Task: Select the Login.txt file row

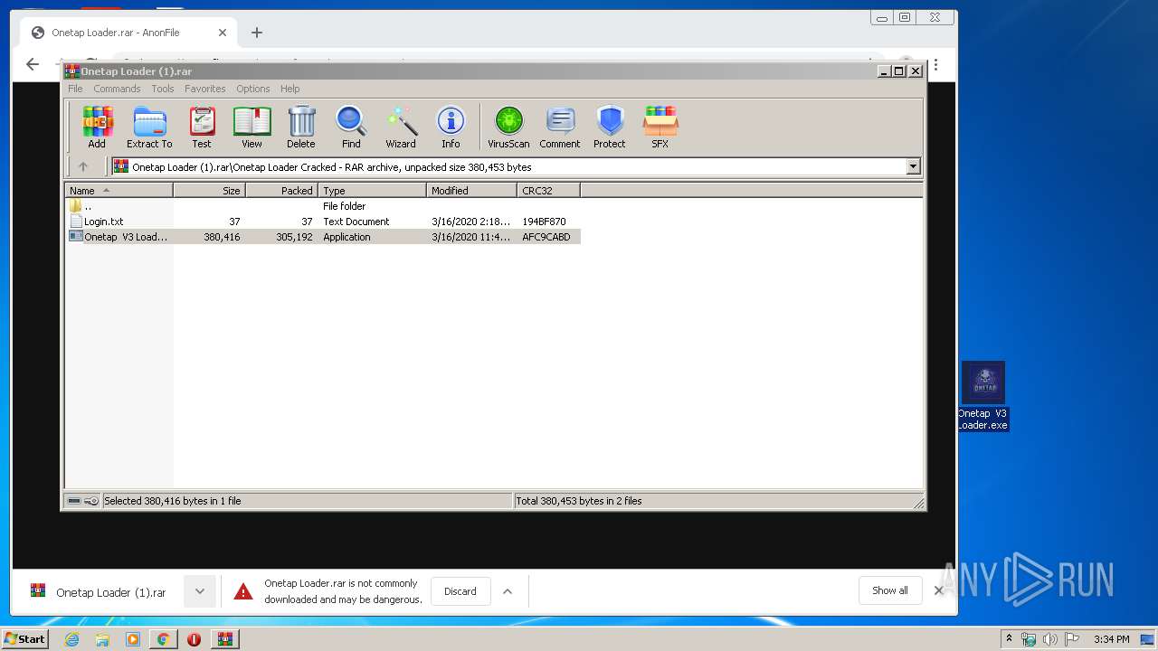Action: tap(323, 222)
